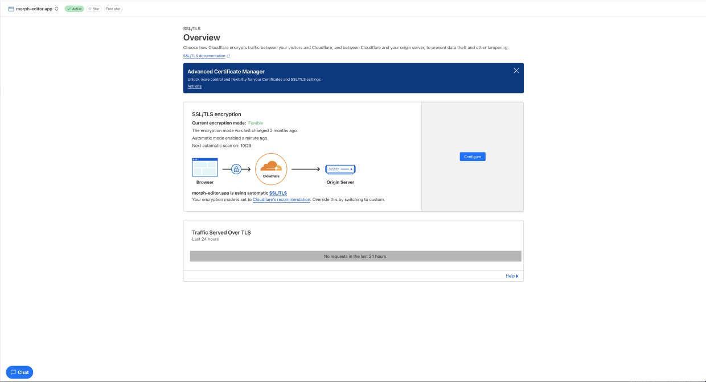Star the morph-editor.app site

coord(93,9)
